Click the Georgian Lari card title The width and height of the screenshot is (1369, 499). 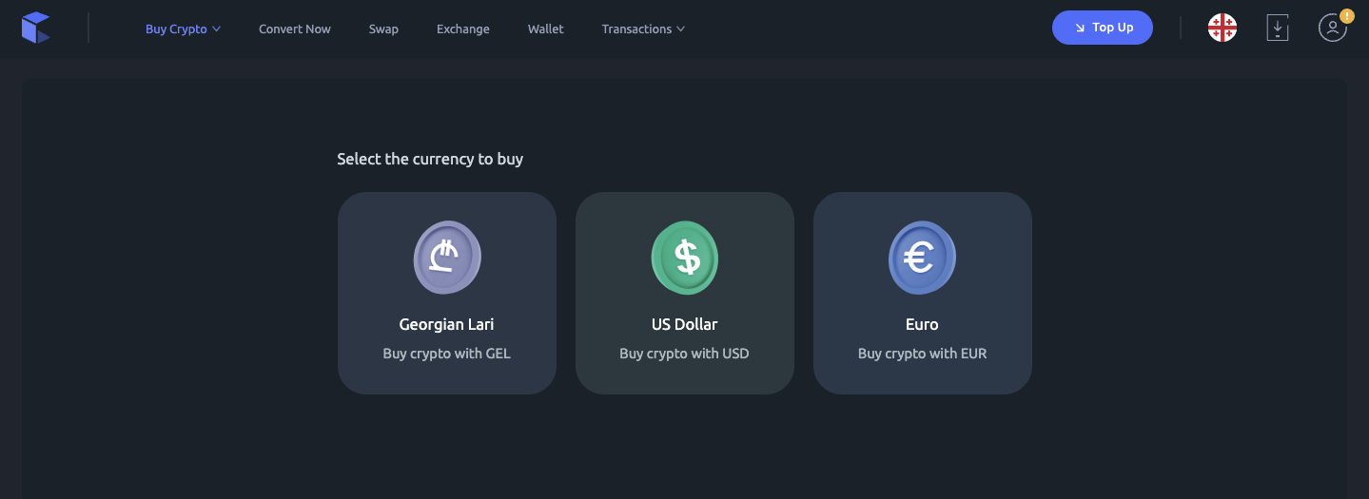[x=447, y=324]
